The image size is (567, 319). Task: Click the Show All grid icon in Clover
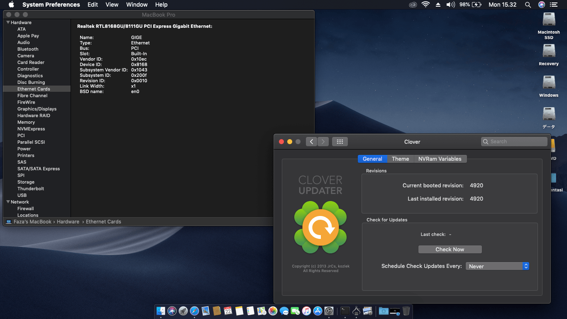point(340,142)
